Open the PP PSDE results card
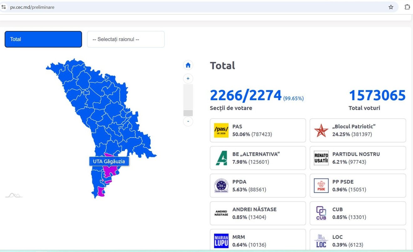The width and height of the screenshot is (413, 252). click(x=358, y=186)
